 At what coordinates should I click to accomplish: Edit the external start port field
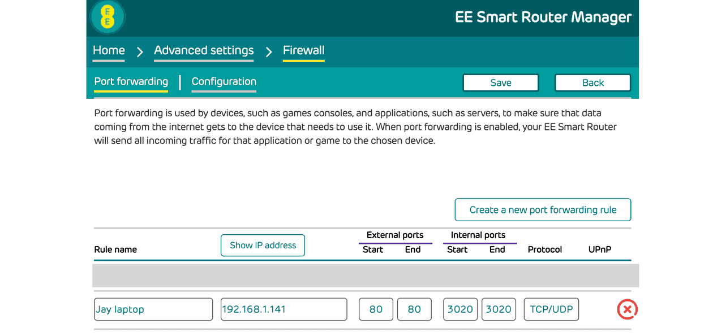[376, 309]
